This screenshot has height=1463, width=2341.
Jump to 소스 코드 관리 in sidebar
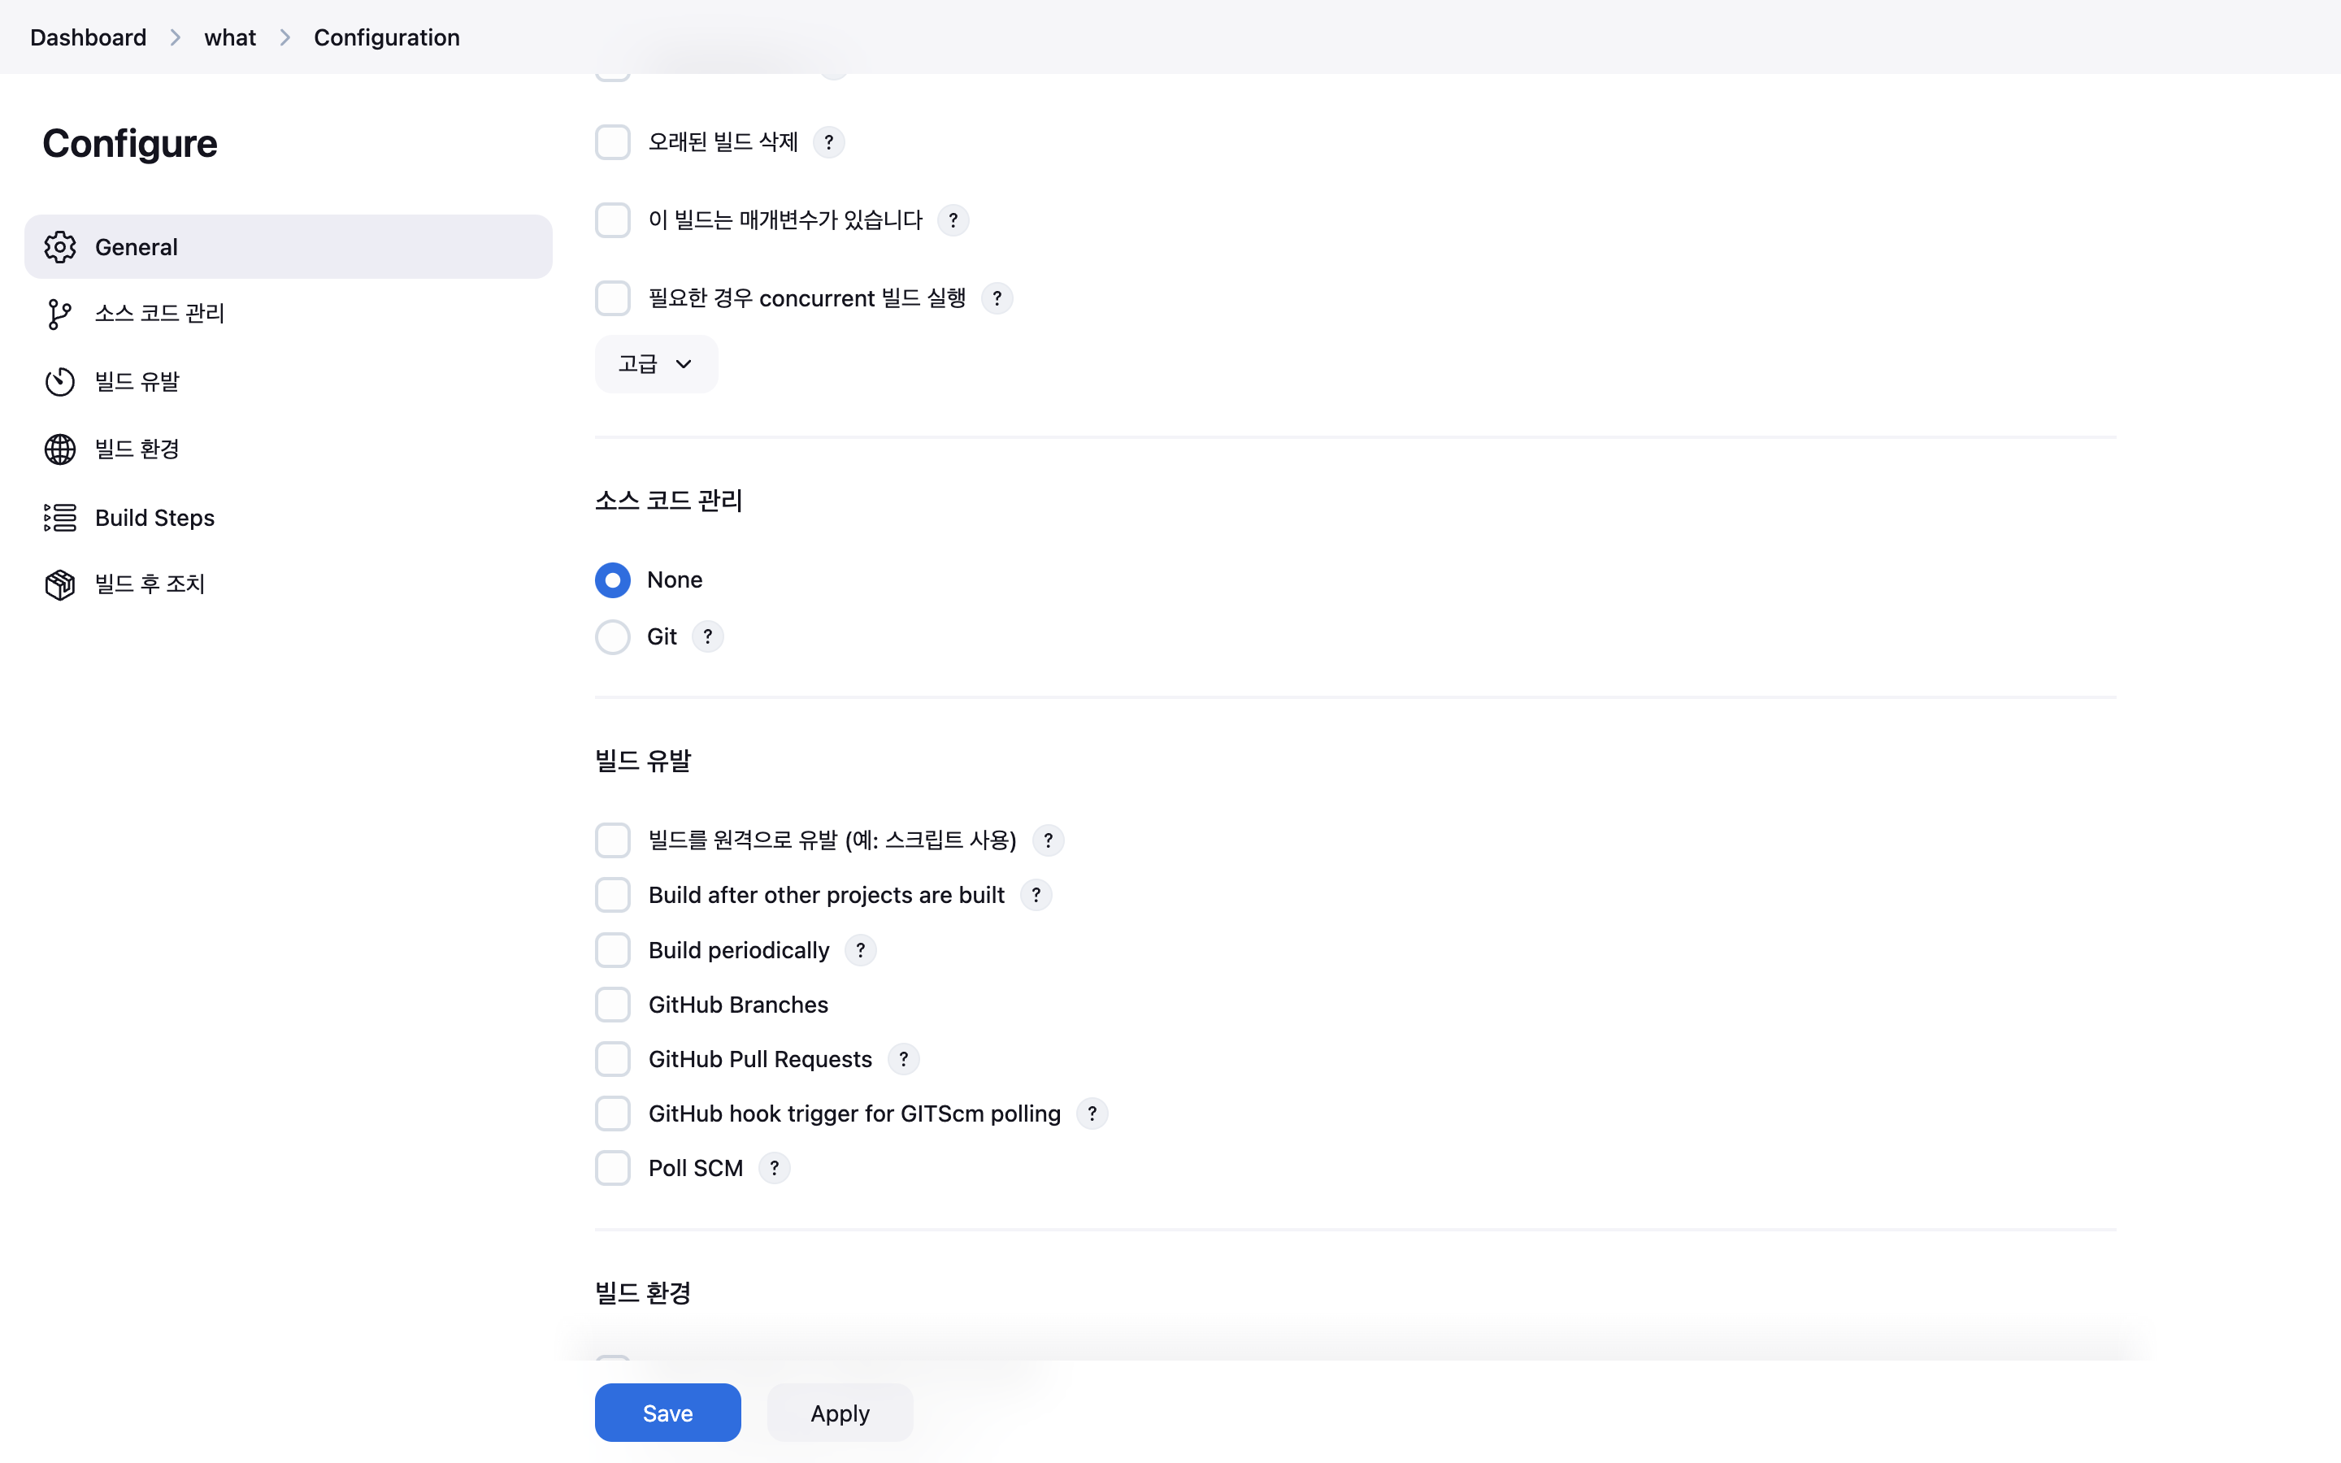289,314
